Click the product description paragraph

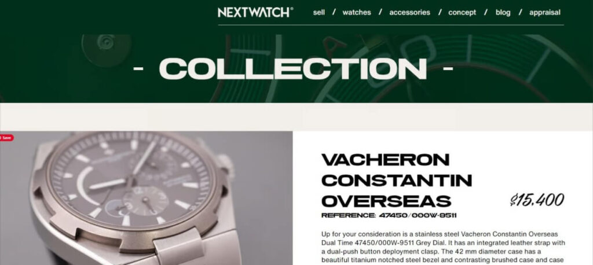pos(443,247)
